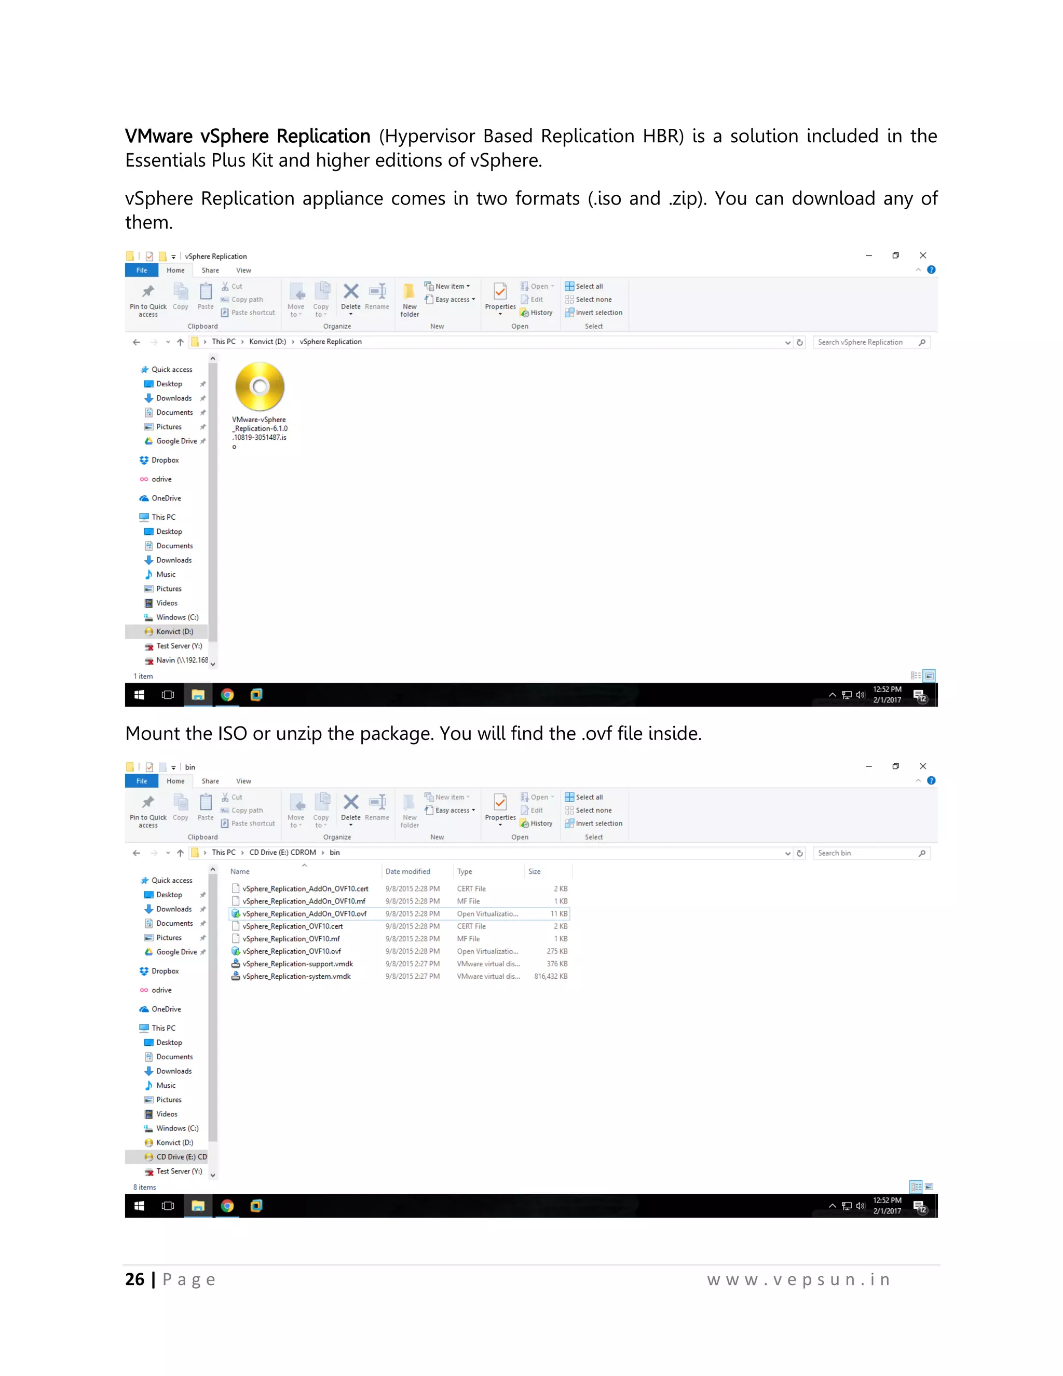Click Paste shortcut in bin window
Screen dimensions: 1063x1376
248,824
